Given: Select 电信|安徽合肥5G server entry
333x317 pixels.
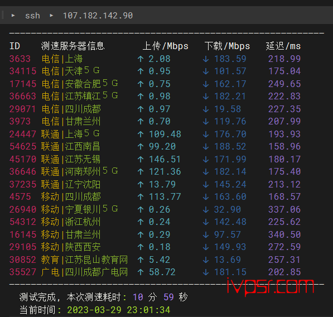Looking at the screenshot, I should tap(80, 84).
